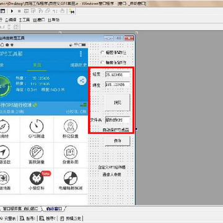The height and width of the screenshot is (223, 223).
Task: Click the GPS校准 status banner
Action: (x=44, y=108)
